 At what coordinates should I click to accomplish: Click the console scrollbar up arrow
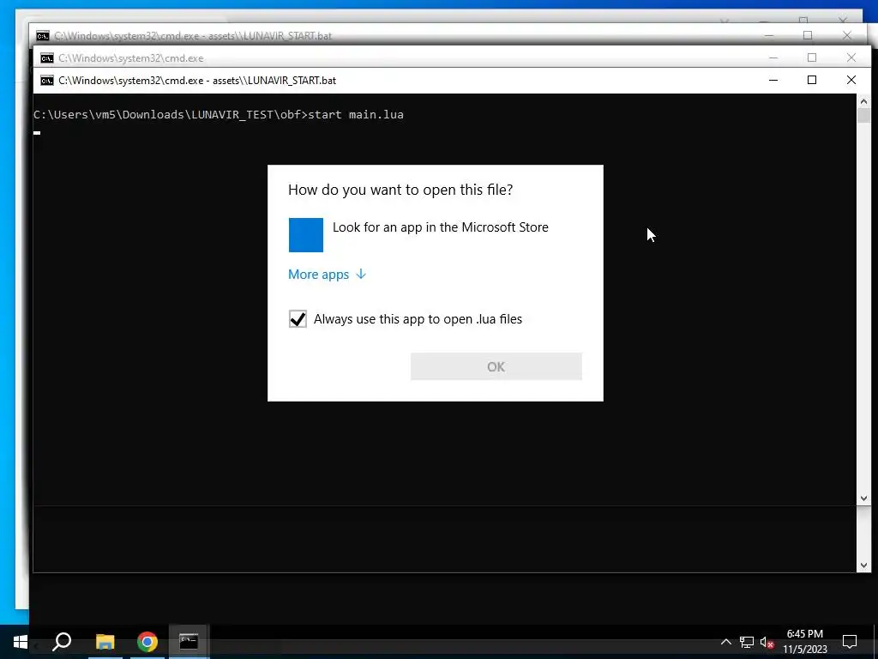863,101
